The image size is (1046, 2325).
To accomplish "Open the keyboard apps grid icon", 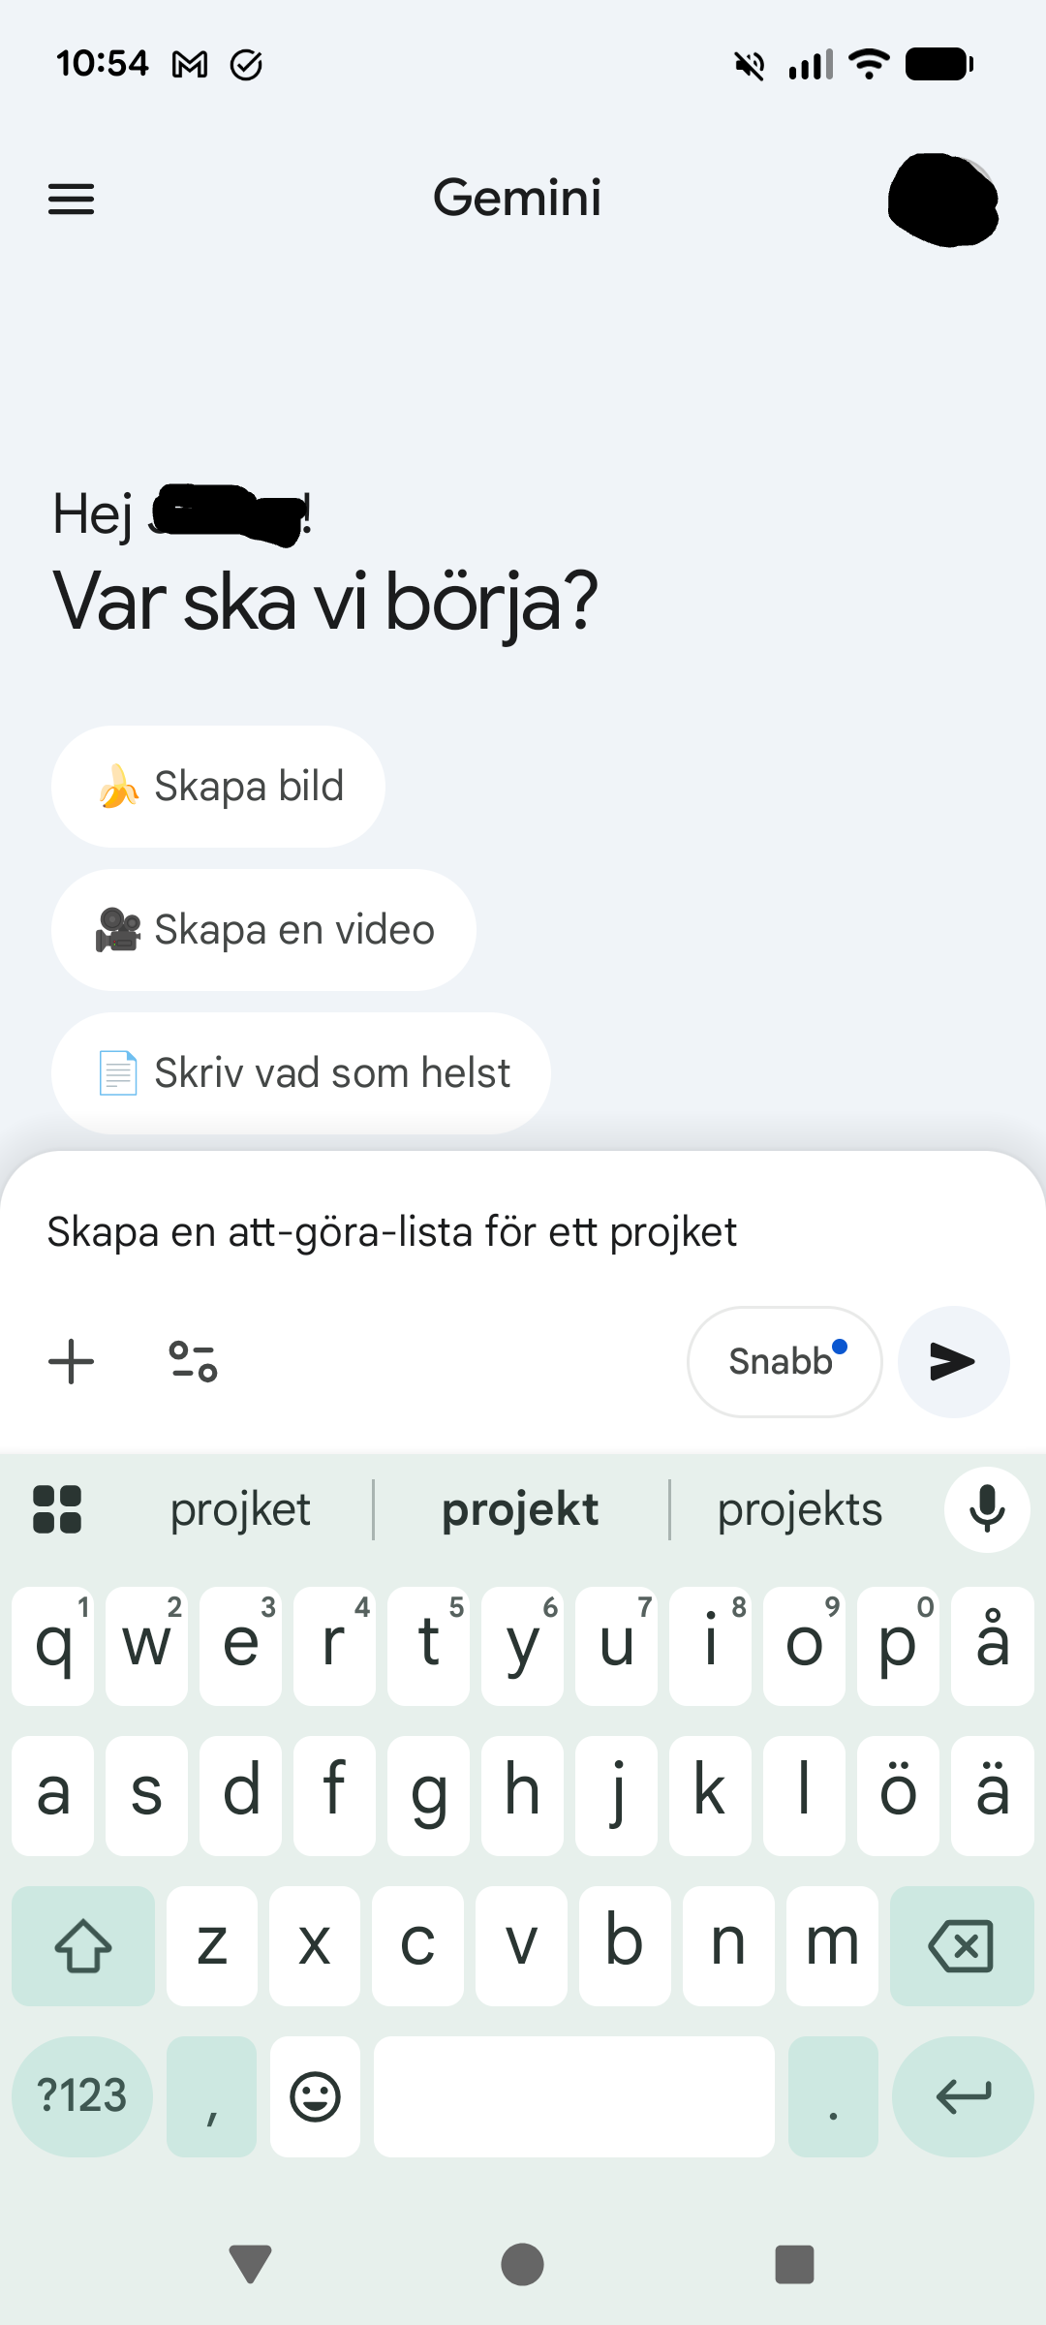I will pyautogui.click(x=57, y=1509).
